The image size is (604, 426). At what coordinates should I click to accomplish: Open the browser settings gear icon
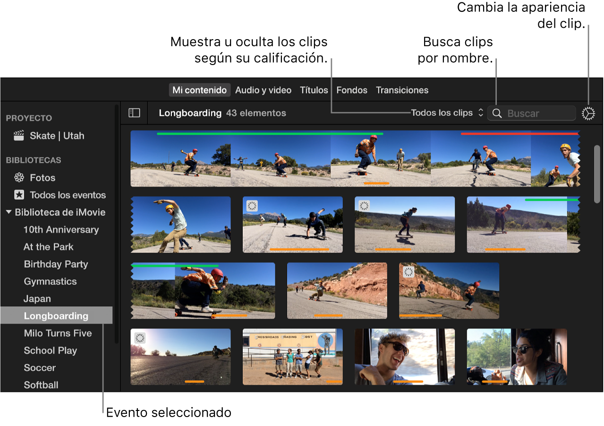pyautogui.click(x=588, y=114)
